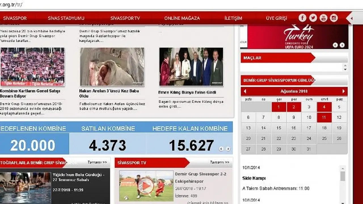Open the Sivasspor TV menu item

[x=125, y=18]
